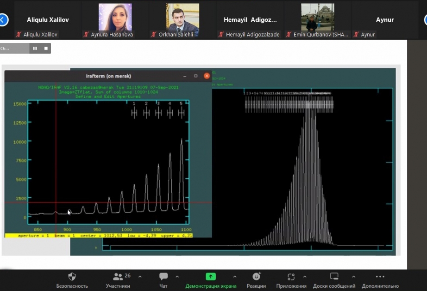
Task: Click the 1000 x-axis label
Action: [x=126, y=230]
